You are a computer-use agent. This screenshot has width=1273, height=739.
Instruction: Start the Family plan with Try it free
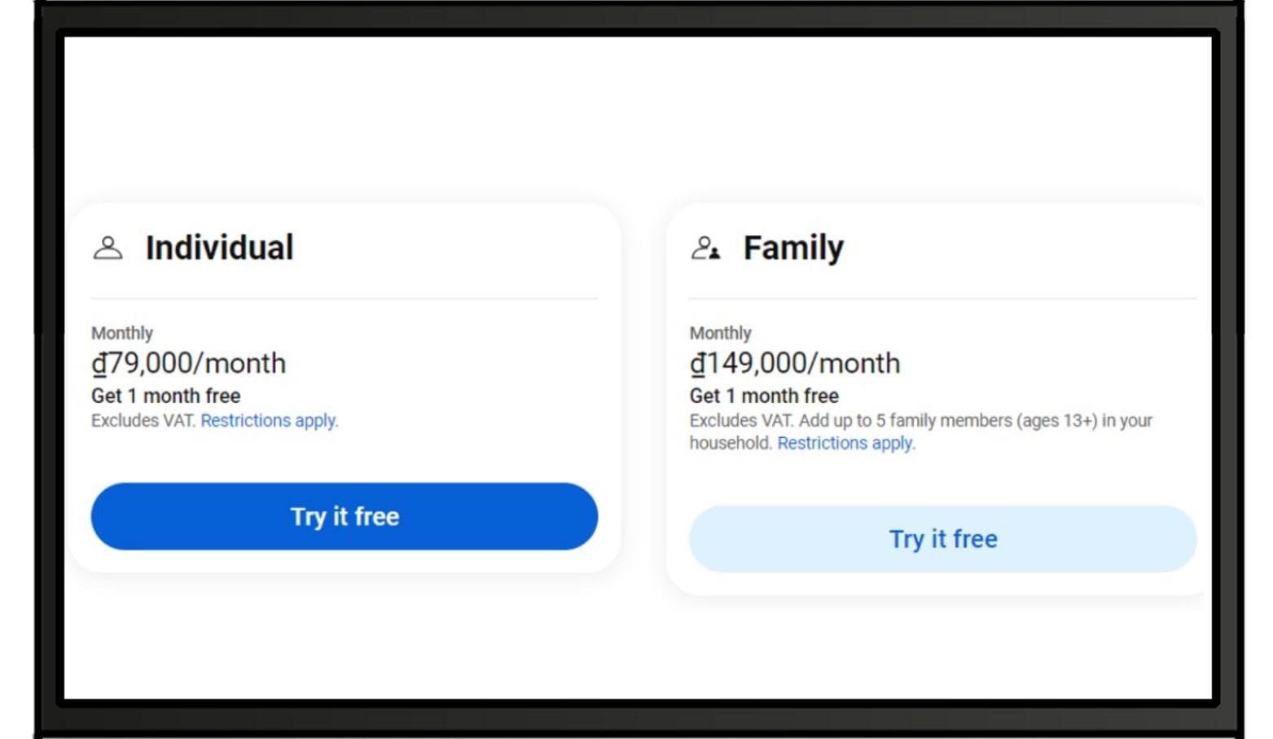pos(943,539)
